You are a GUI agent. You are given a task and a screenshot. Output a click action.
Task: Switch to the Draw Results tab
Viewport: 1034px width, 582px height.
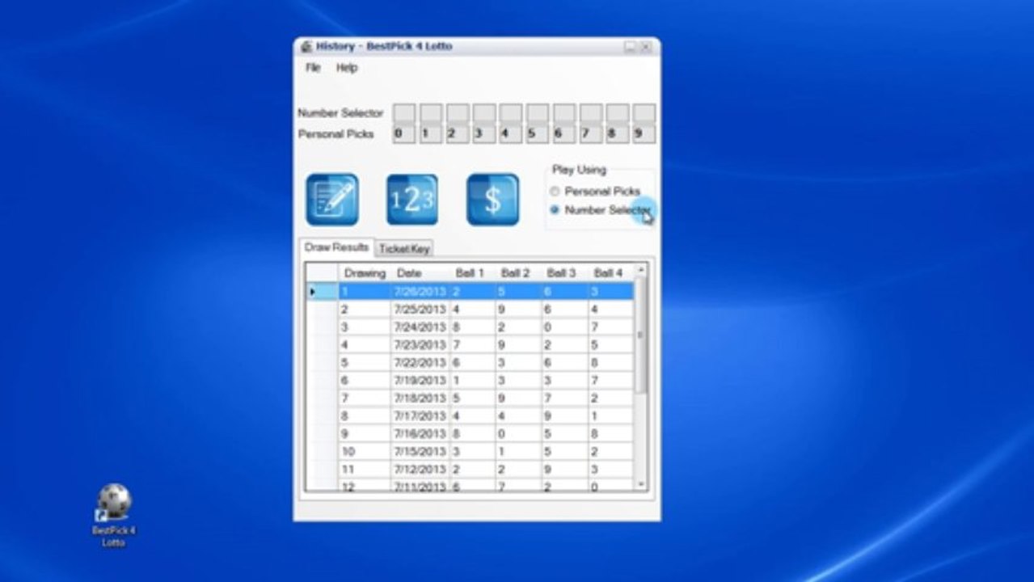point(336,247)
